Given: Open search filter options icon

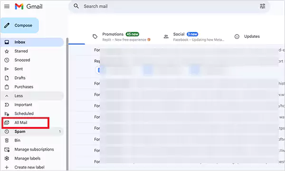Looking at the screenshot, I should (263, 6).
